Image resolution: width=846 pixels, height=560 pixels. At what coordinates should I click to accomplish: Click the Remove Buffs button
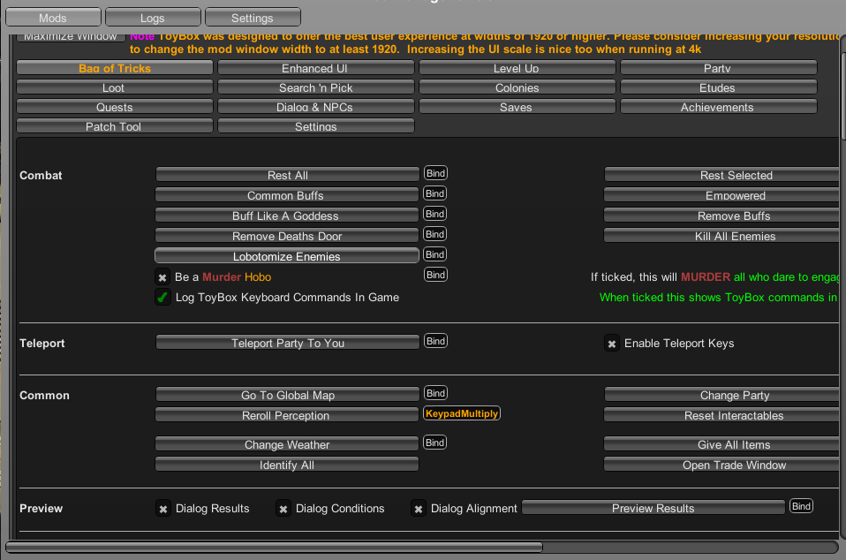[x=723, y=216]
